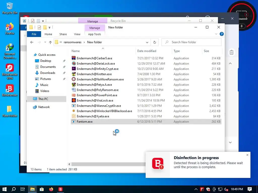Click the ransomwares breadcrumb in address bar
The width and height of the screenshot is (258, 193).
click(x=73, y=42)
